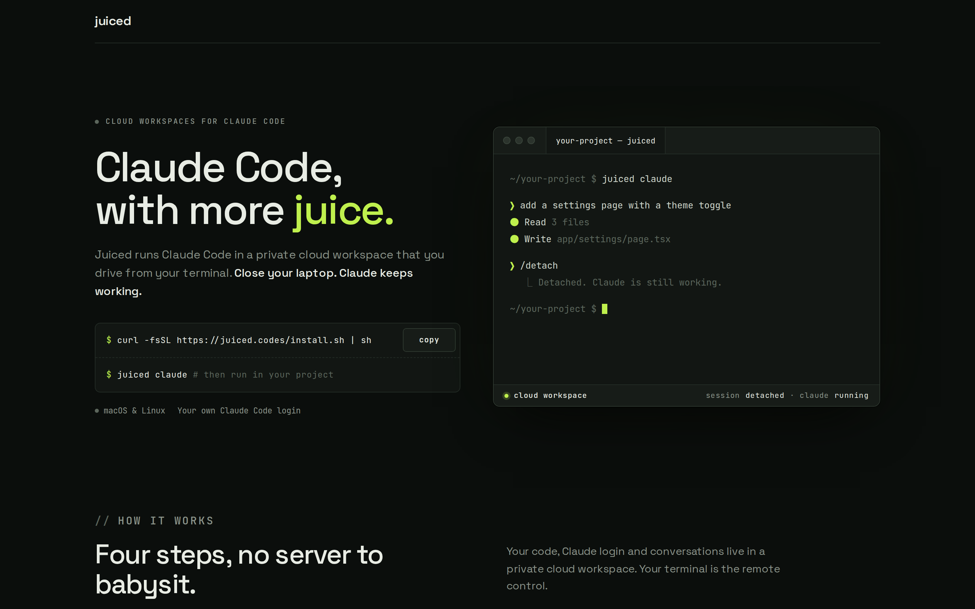
Task: Click the green dot beside 'Read 3 files'
Action: (515, 222)
